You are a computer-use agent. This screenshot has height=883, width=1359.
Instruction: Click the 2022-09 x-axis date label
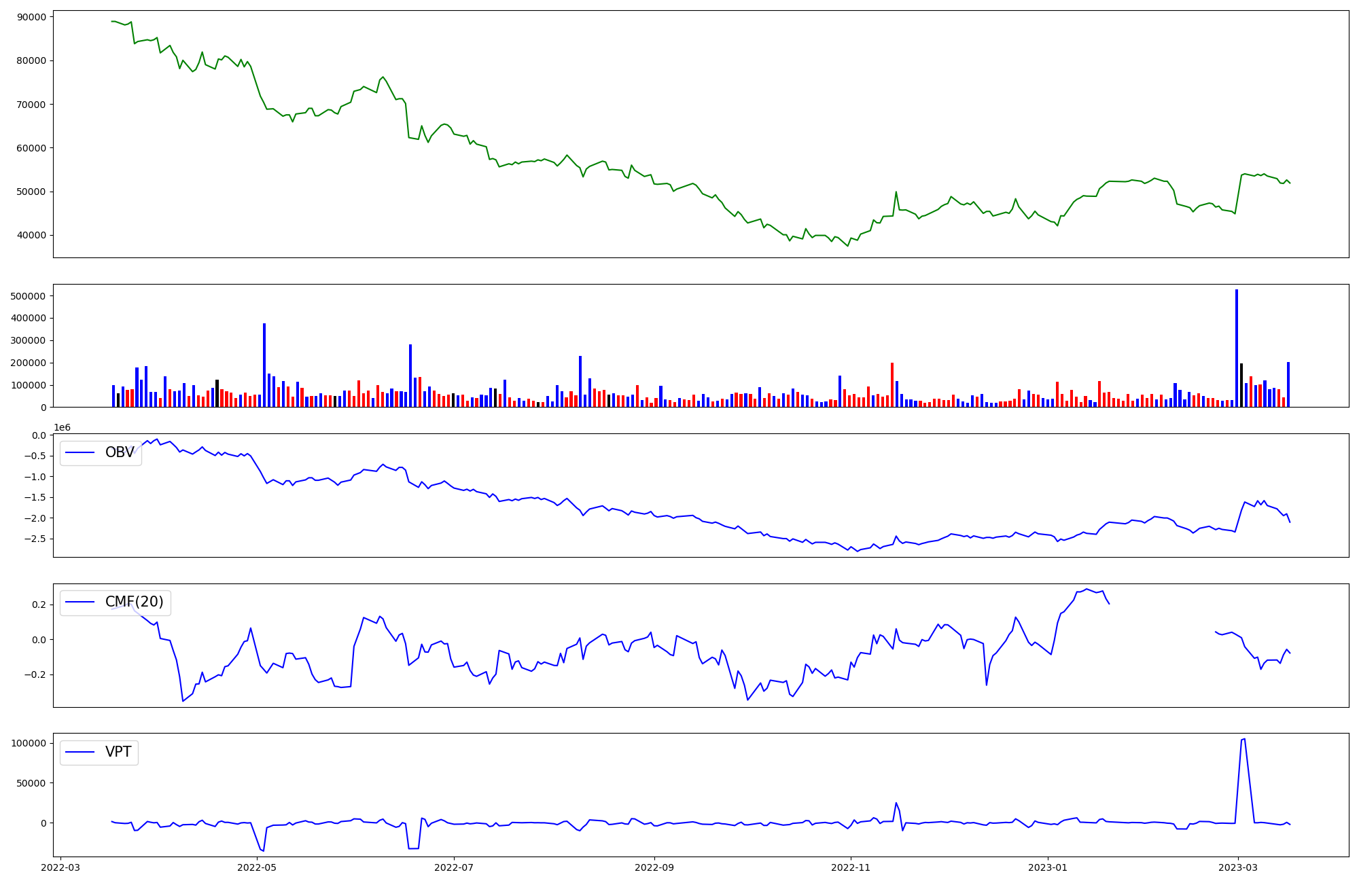(x=654, y=867)
